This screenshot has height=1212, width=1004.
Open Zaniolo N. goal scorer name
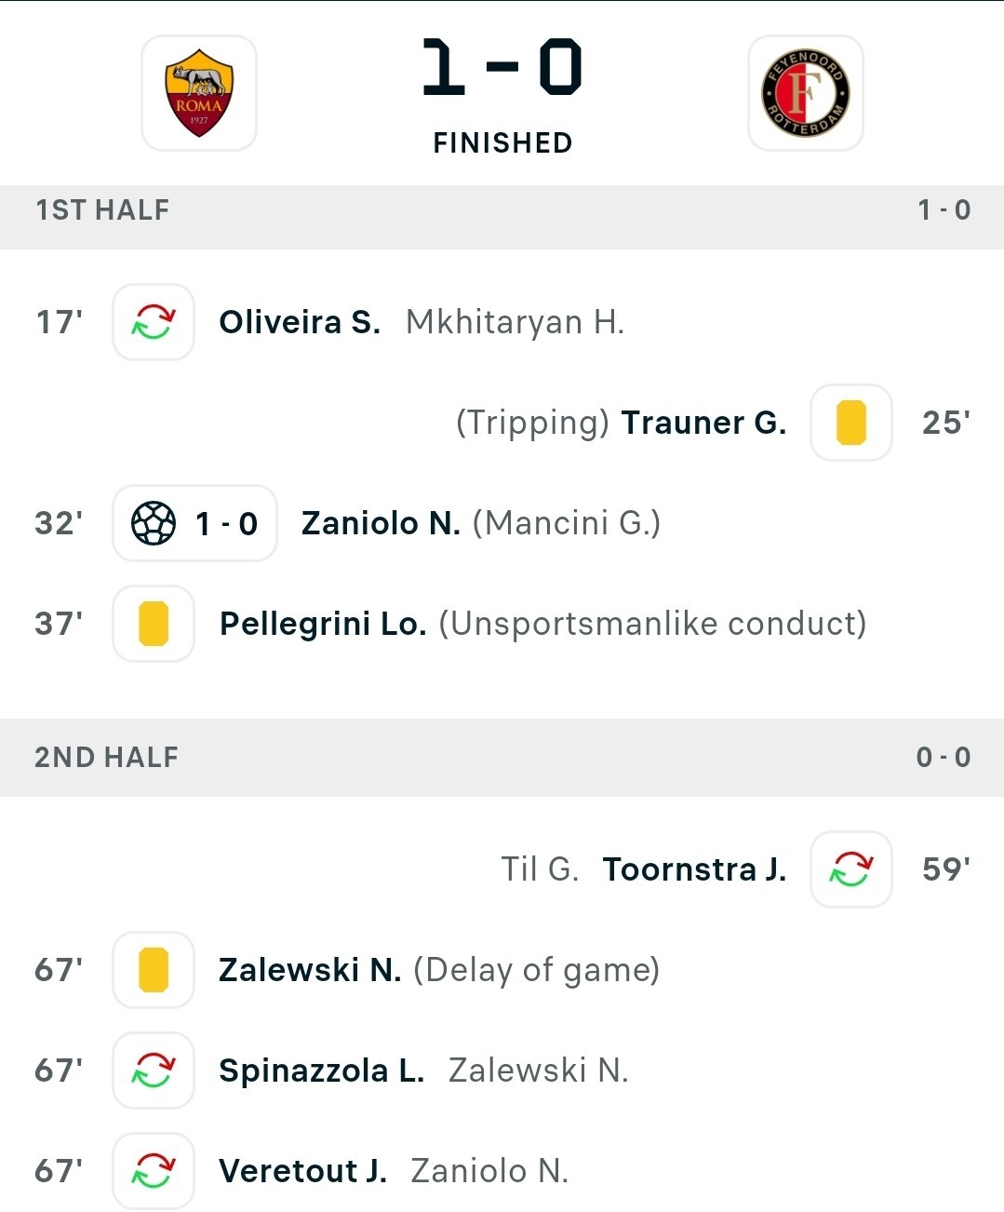pos(381,523)
